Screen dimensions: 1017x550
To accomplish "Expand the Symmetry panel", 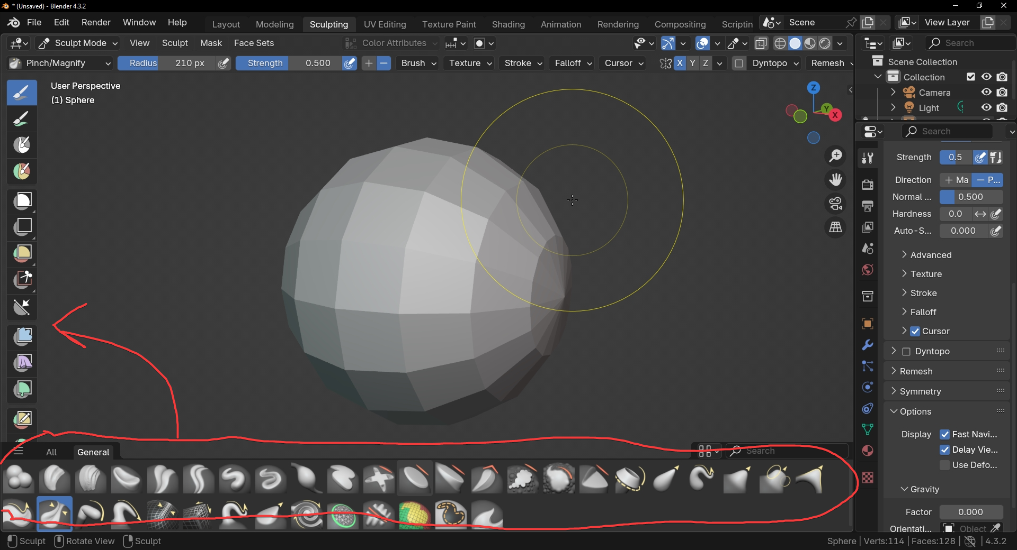I will [920, 391].
